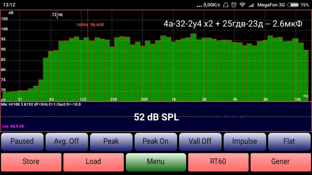Toggle Vall Off setting

pos(200,141)
